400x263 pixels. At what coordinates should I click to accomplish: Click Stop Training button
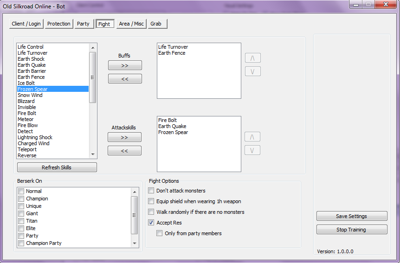(x=352, y=230)
